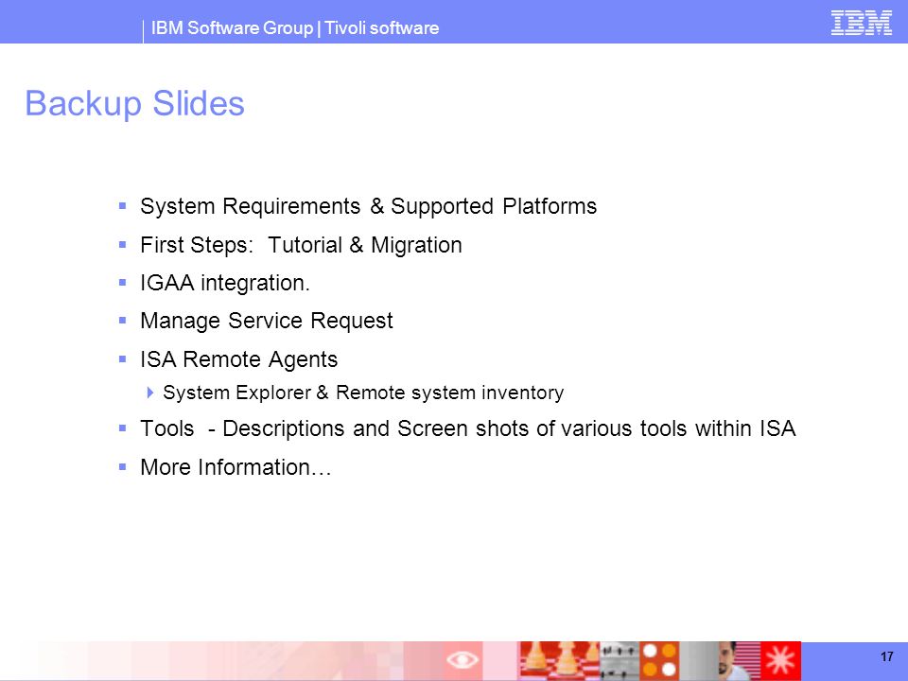Click the eye icon in footer strip
This screenshot has height=681, width=908.
pyautogui.click(x=463, y=659)
